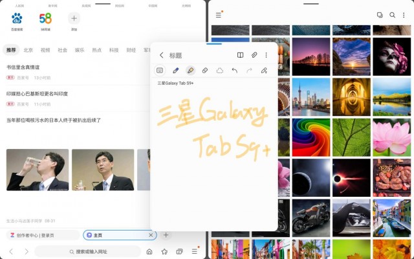Switch to the 视频 news tab
The image size is (414, 259).
(x=45, y=50)
